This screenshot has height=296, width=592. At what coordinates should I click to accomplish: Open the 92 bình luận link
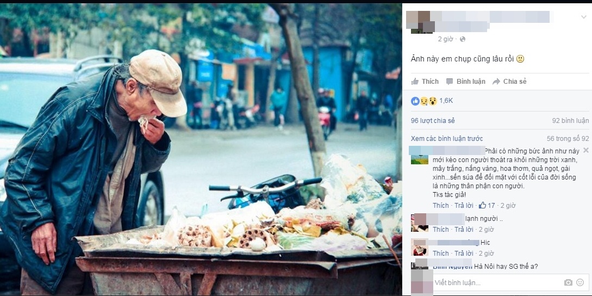coord(570,121)
